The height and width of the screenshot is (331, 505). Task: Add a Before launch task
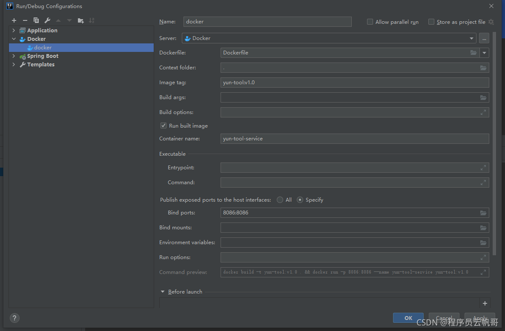[x=485, y=303]
